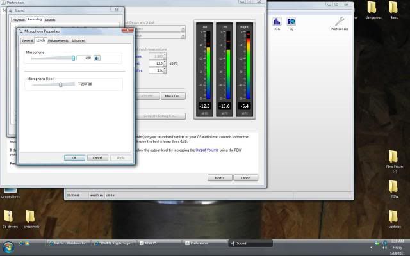Close the Microphone Properties dialog

tap(127, 30)
